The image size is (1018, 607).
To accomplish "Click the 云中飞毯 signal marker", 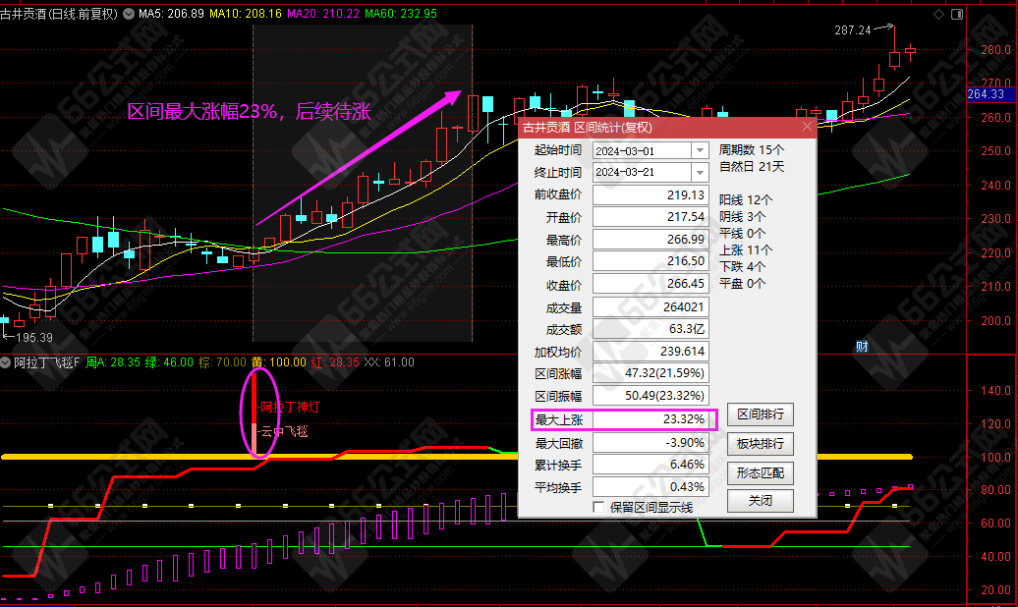I will pos(283,430).
